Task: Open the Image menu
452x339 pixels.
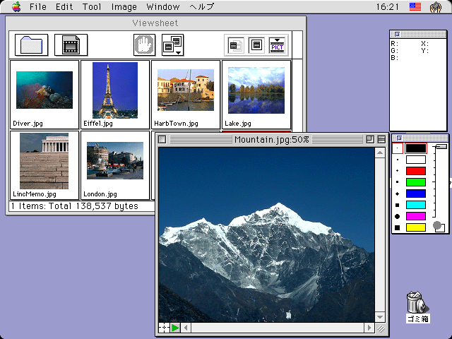Action: coord(124,7)
